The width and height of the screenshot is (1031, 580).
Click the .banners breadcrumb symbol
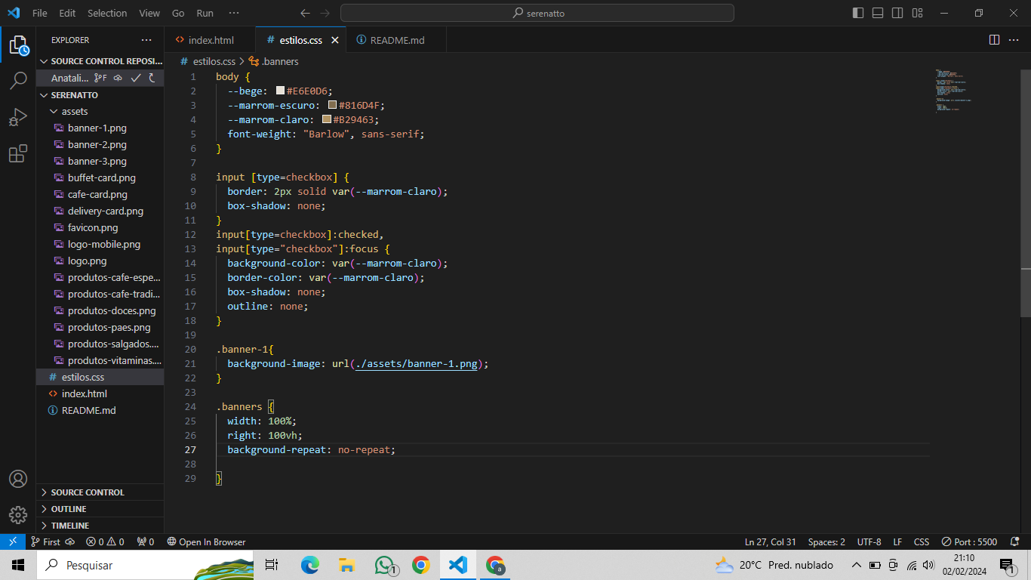[273, 61]
